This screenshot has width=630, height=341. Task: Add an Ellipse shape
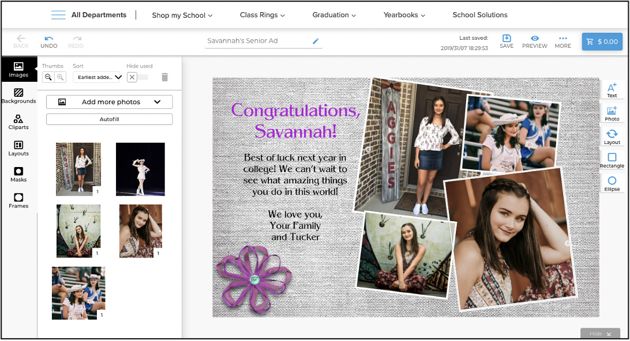(612, 184)
